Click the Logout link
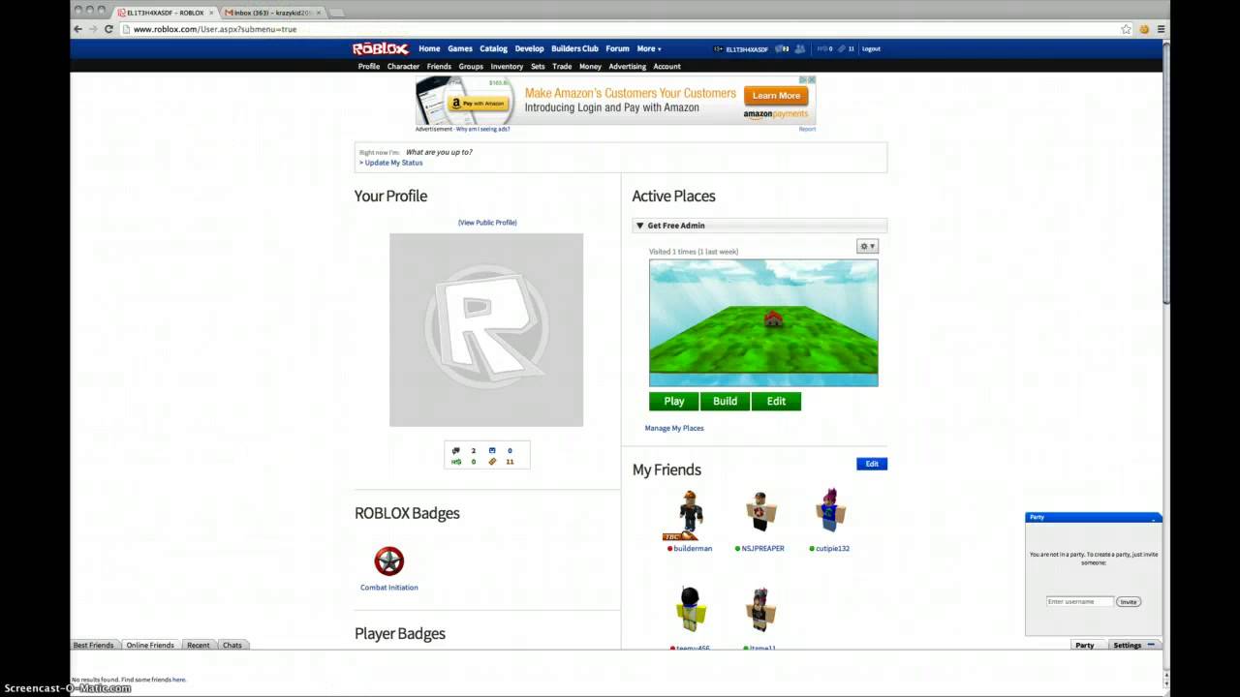The width and height of the screenshot is (1240, 697). (871, 48)
